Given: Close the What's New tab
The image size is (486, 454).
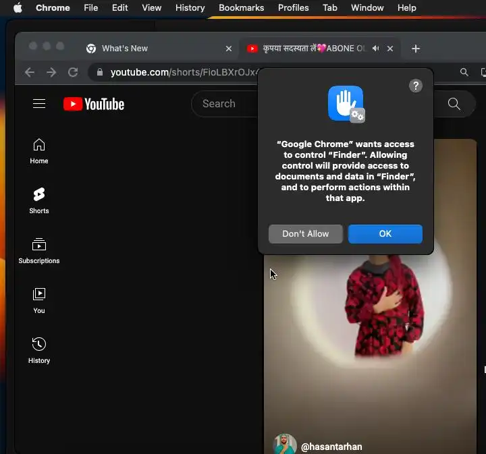Looking at the screenshot, I should click(229, 49).
